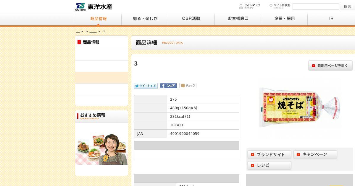
Task: Click the JAN label cell
Action: click(151, 134)
